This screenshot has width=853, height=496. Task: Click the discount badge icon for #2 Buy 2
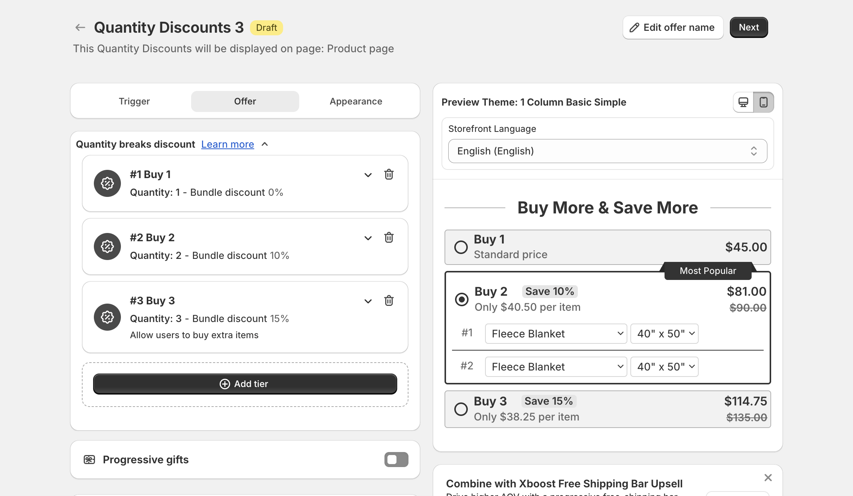point(107,246)
